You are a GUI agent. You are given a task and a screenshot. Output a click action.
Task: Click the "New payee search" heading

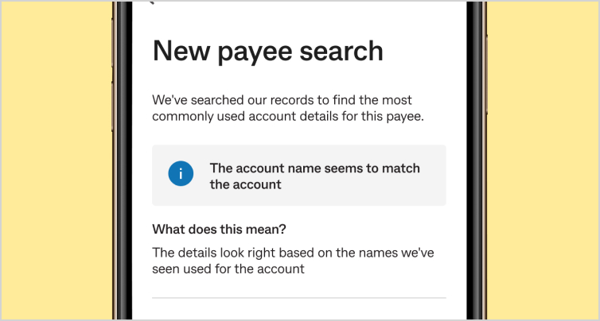267,51
